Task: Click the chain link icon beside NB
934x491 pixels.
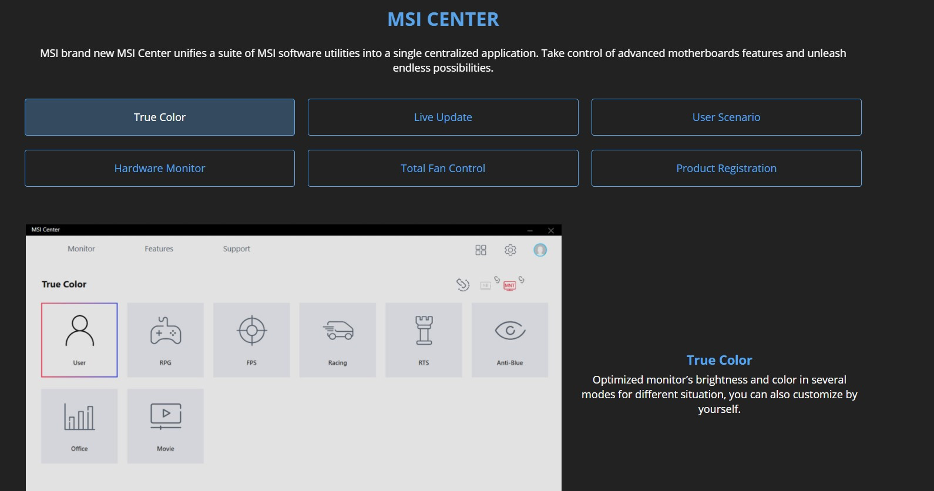Action: pos(497,280)
